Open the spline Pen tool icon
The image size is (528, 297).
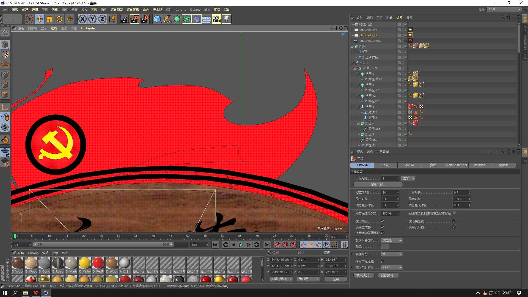pyautogui.click(x=167, y=19)
